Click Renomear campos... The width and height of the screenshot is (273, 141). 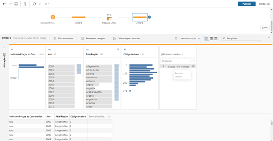(x=94, y=39)
